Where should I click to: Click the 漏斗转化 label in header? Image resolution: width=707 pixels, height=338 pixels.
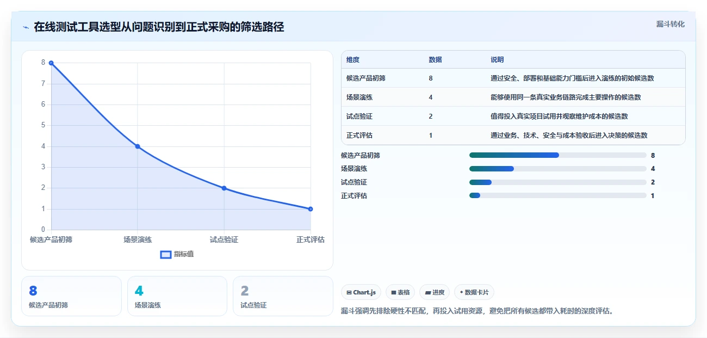pos(670,24)
